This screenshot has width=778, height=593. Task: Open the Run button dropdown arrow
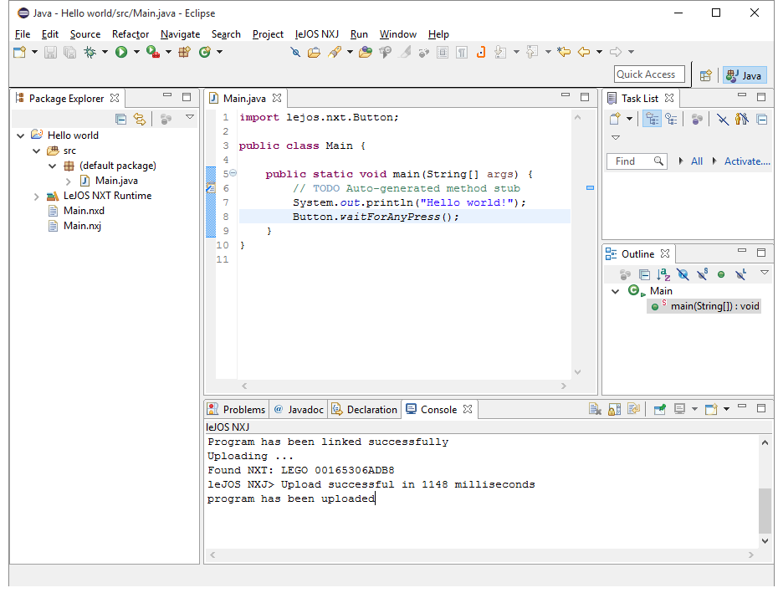click(x=136, y=52)
